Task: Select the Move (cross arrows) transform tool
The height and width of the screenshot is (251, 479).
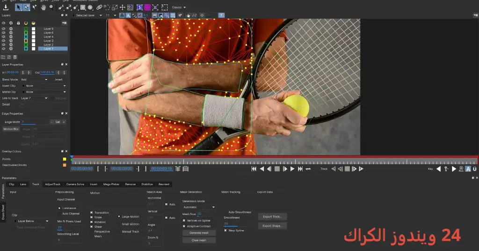Action: 122,7
